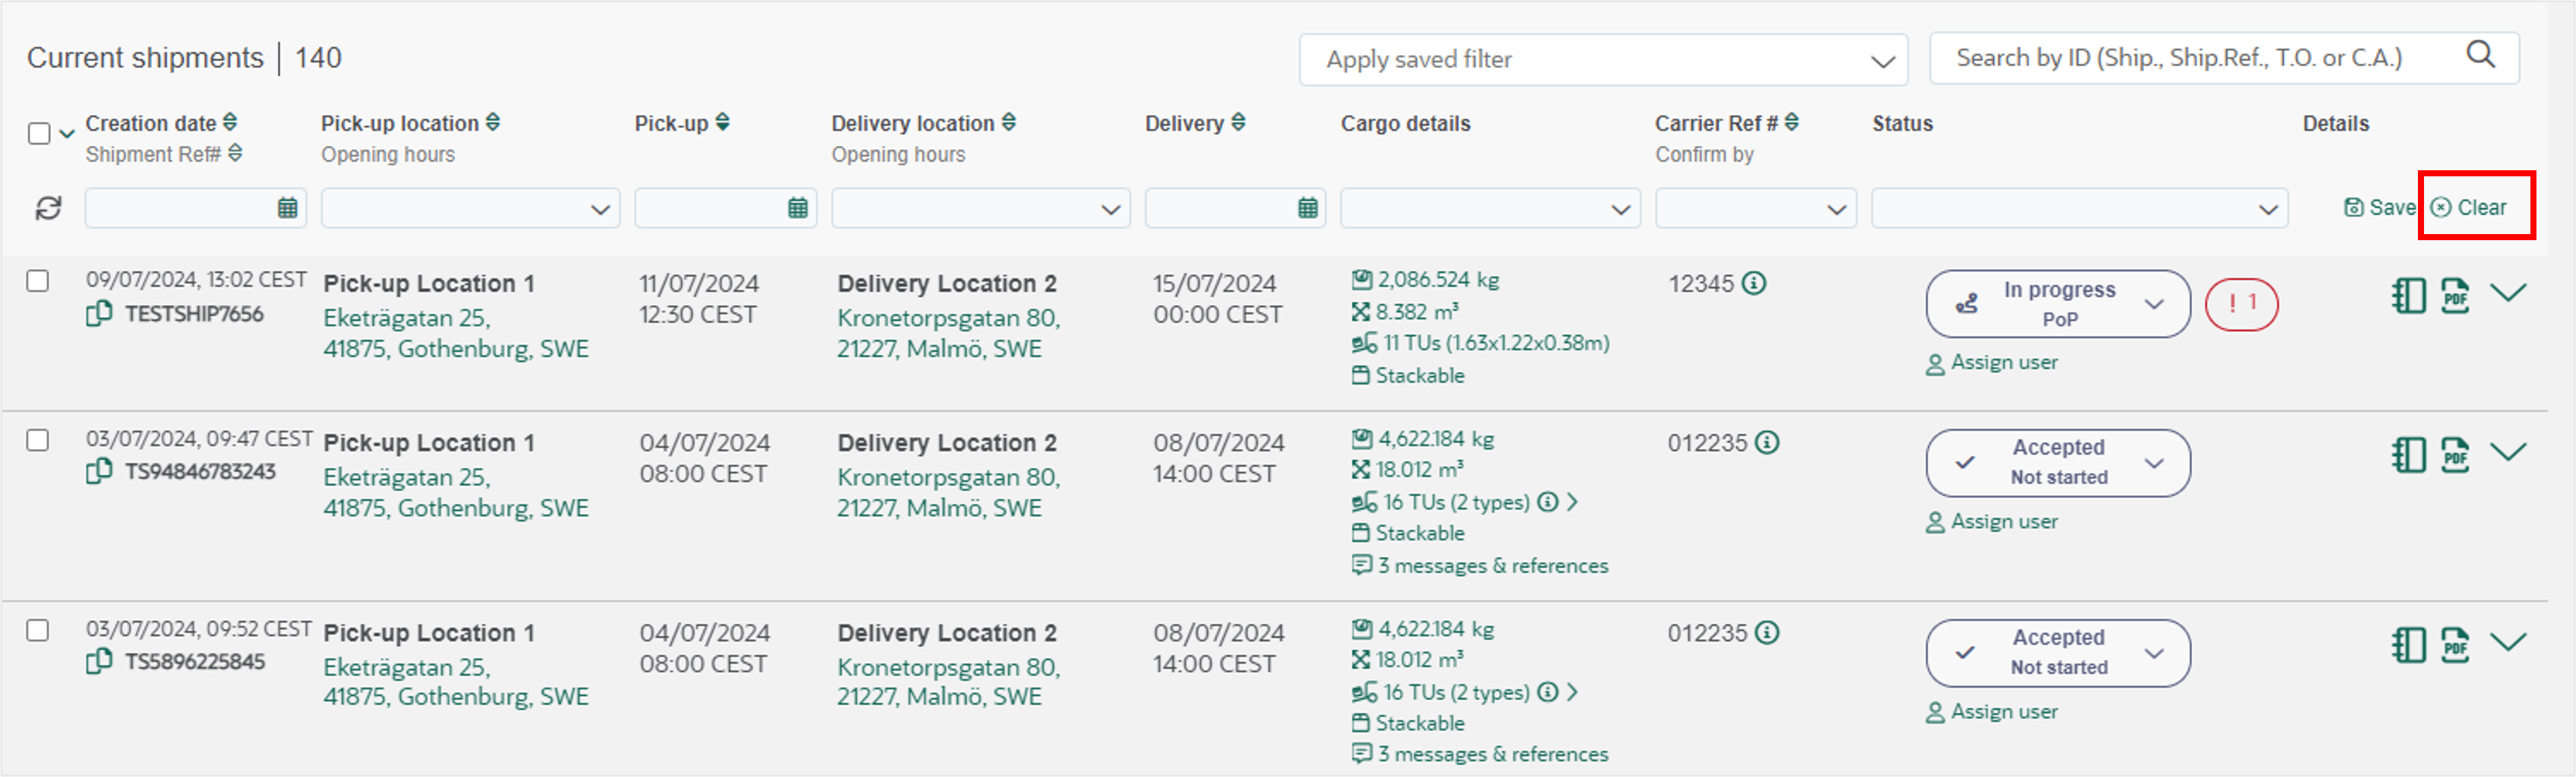Open PDF document for shipment TESTSHIP7656
The image size is (2576, 777).
click(2455, 296)
